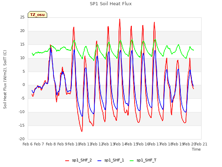
Task: Click the red curve's highest peak on Feb 14
Action: (120, 19)
